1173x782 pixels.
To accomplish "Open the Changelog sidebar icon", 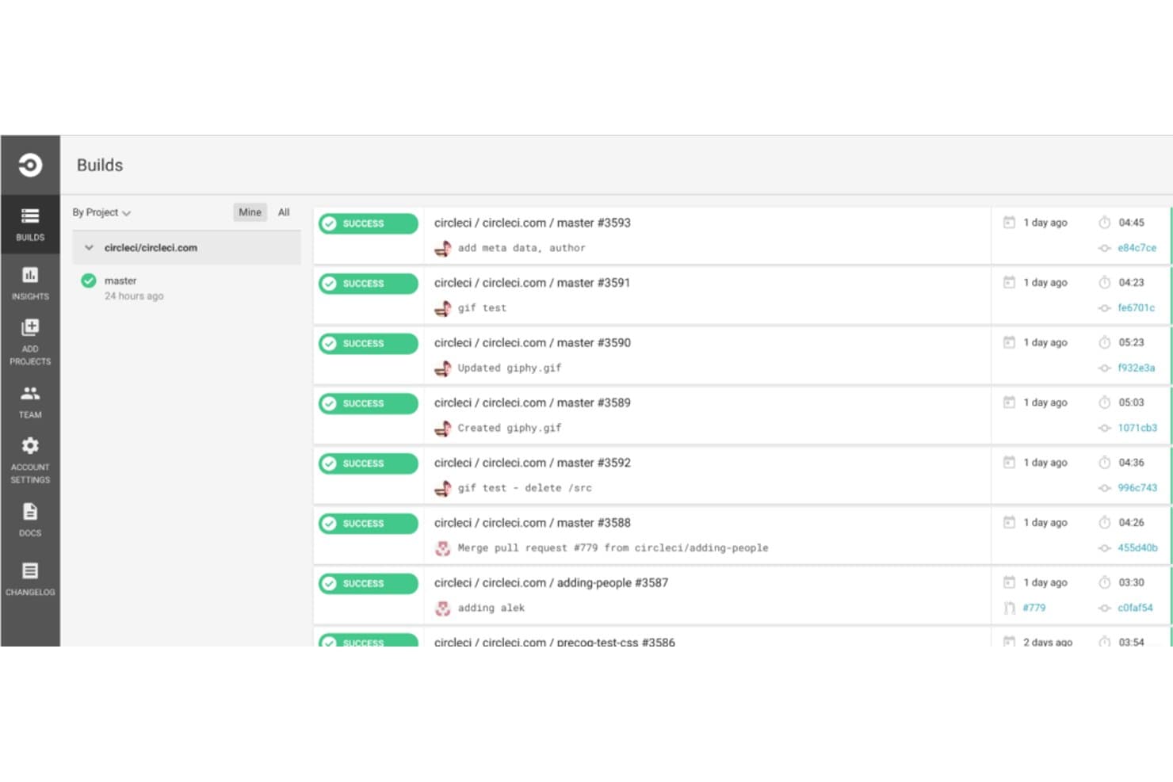I will (30, 570).
